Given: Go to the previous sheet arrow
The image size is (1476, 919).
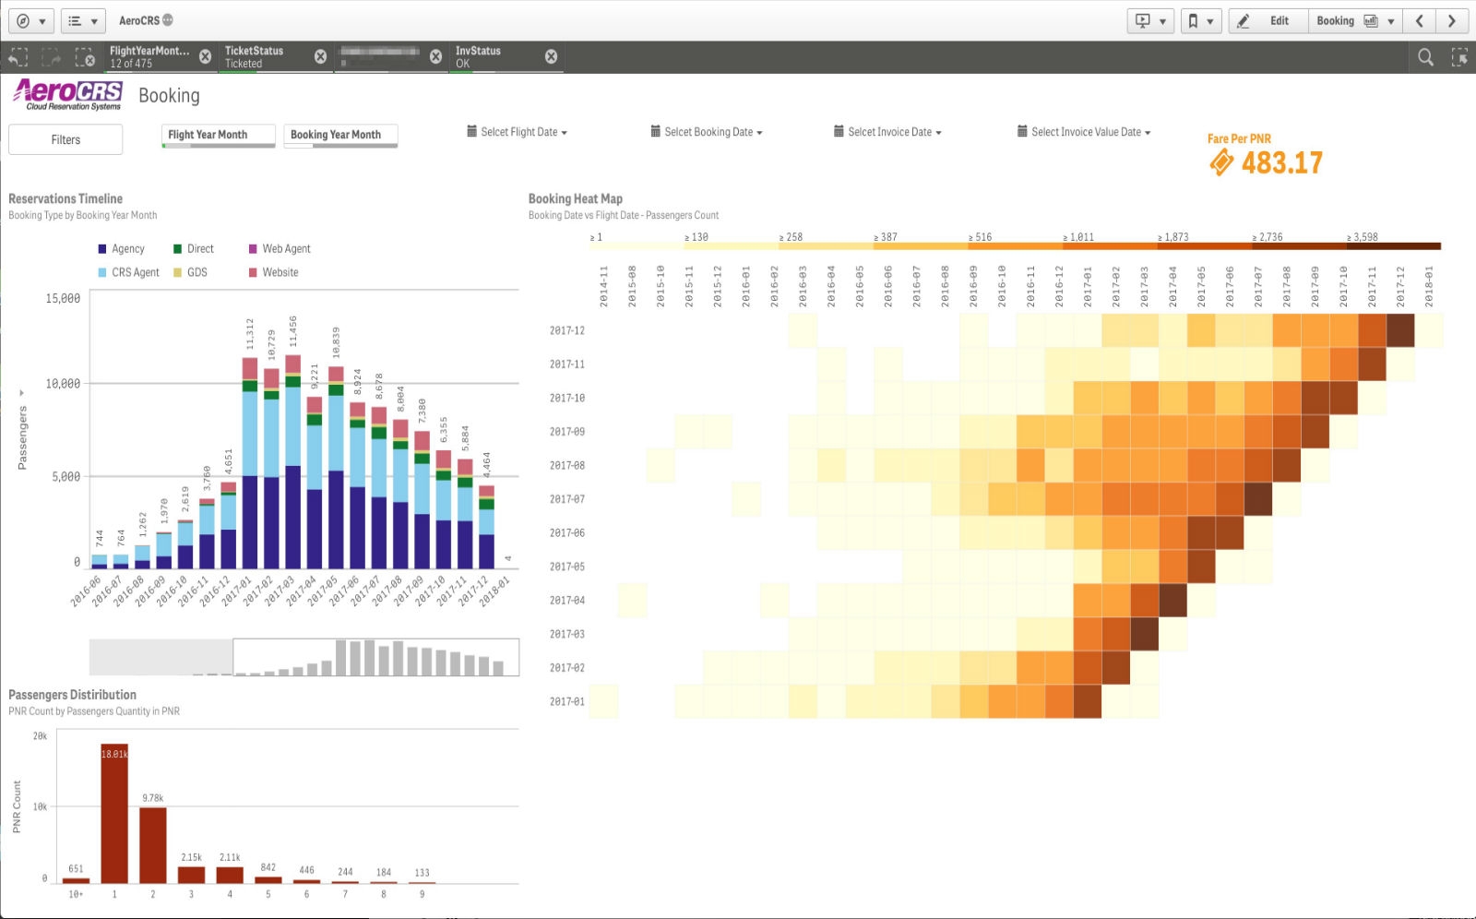Looking at the screenshot, I should coord(1420,20).
